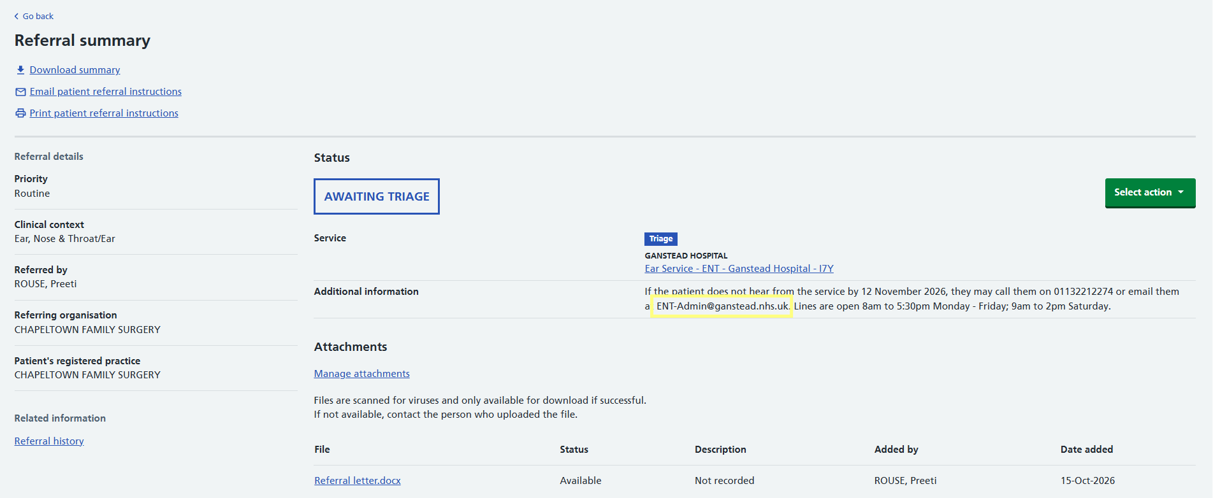
Task: Click the GANSTEAD HOSPITAL text
Action: pyautogui.click(x=686, y=256)
